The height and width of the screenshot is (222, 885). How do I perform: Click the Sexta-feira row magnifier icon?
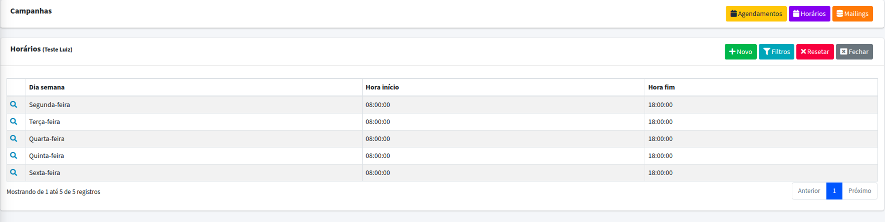pyautogui.click(x=14, y=172)
